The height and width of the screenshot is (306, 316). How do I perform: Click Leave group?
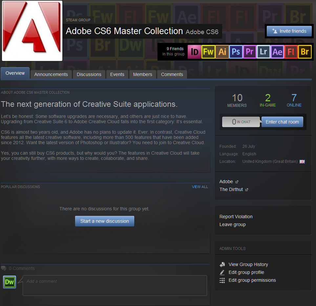pos(233,224)
